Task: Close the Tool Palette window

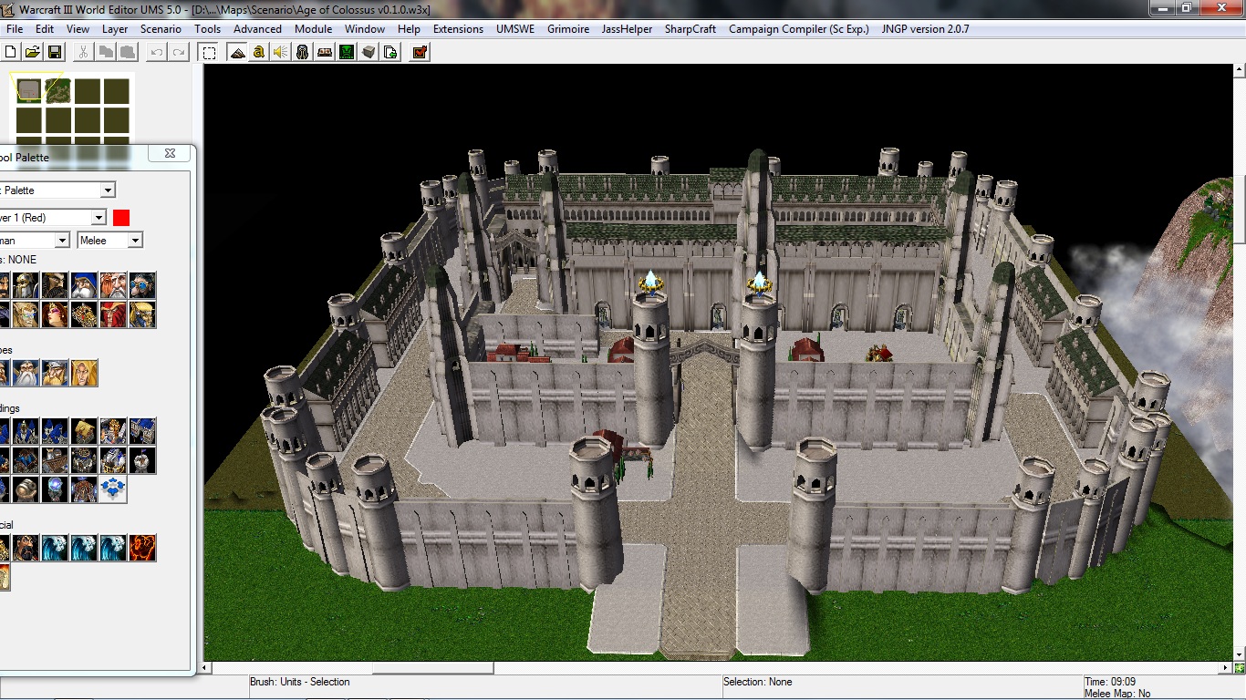Action: coord(170,154)
